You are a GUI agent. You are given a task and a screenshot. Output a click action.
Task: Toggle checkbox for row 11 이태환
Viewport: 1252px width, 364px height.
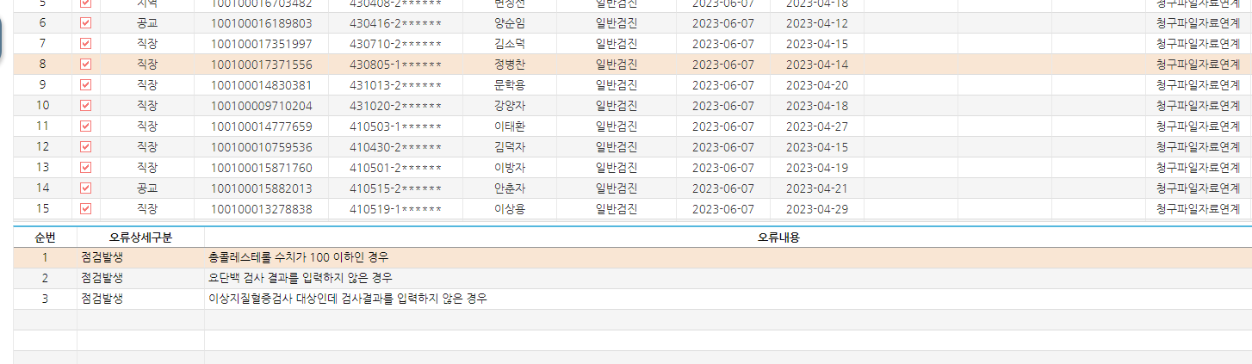(85, 126)
